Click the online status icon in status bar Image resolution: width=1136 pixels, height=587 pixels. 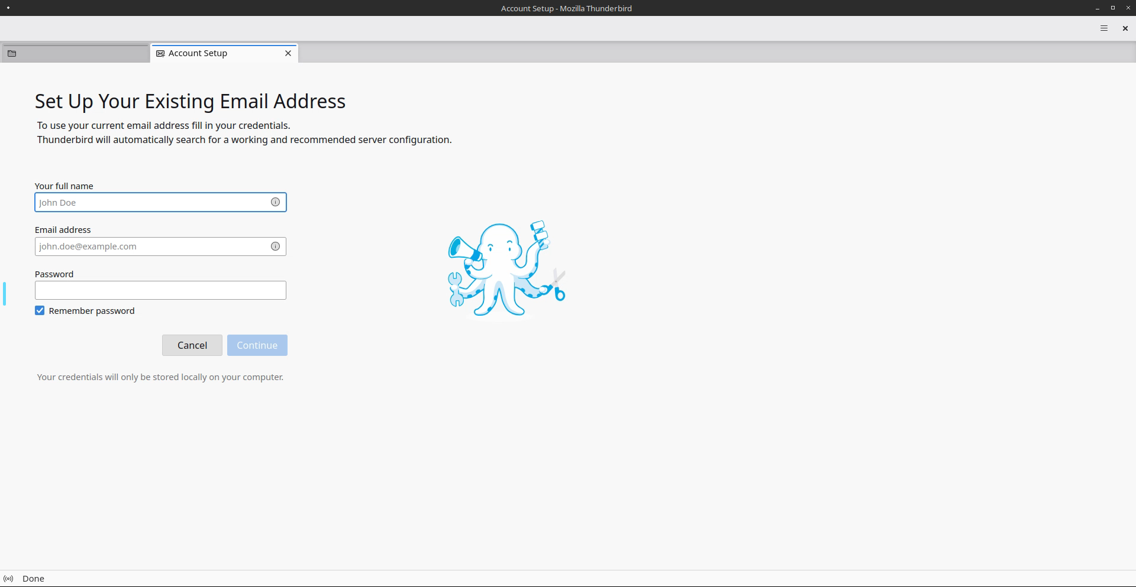pyautogui.click(x=8, y=579)
